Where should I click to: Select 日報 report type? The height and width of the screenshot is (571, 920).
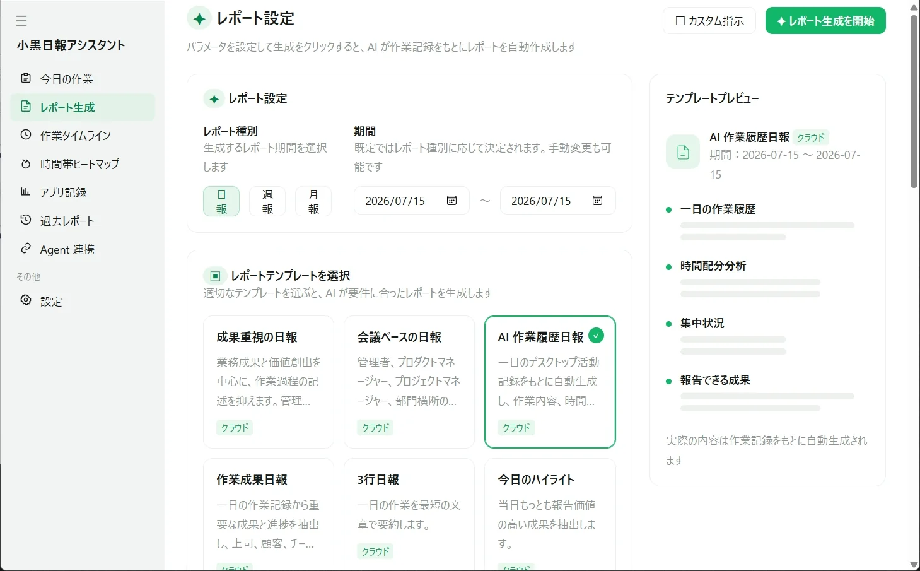point(221,201)
